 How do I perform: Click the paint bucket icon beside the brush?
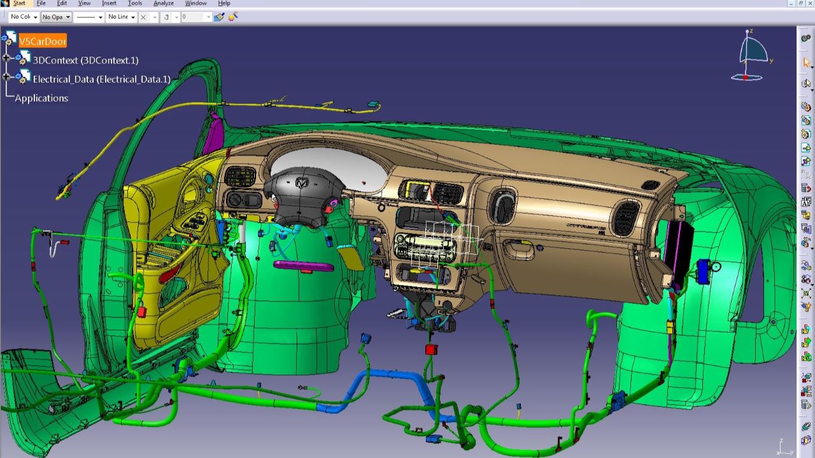[233, 17]
